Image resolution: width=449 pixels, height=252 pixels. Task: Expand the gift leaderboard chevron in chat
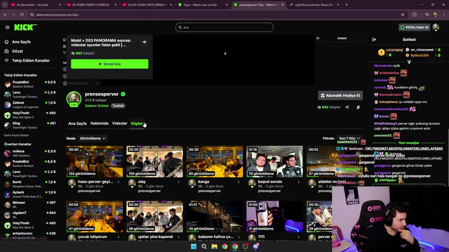(x=409, y=62)
